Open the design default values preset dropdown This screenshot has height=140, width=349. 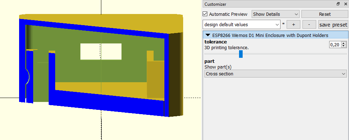242,24
